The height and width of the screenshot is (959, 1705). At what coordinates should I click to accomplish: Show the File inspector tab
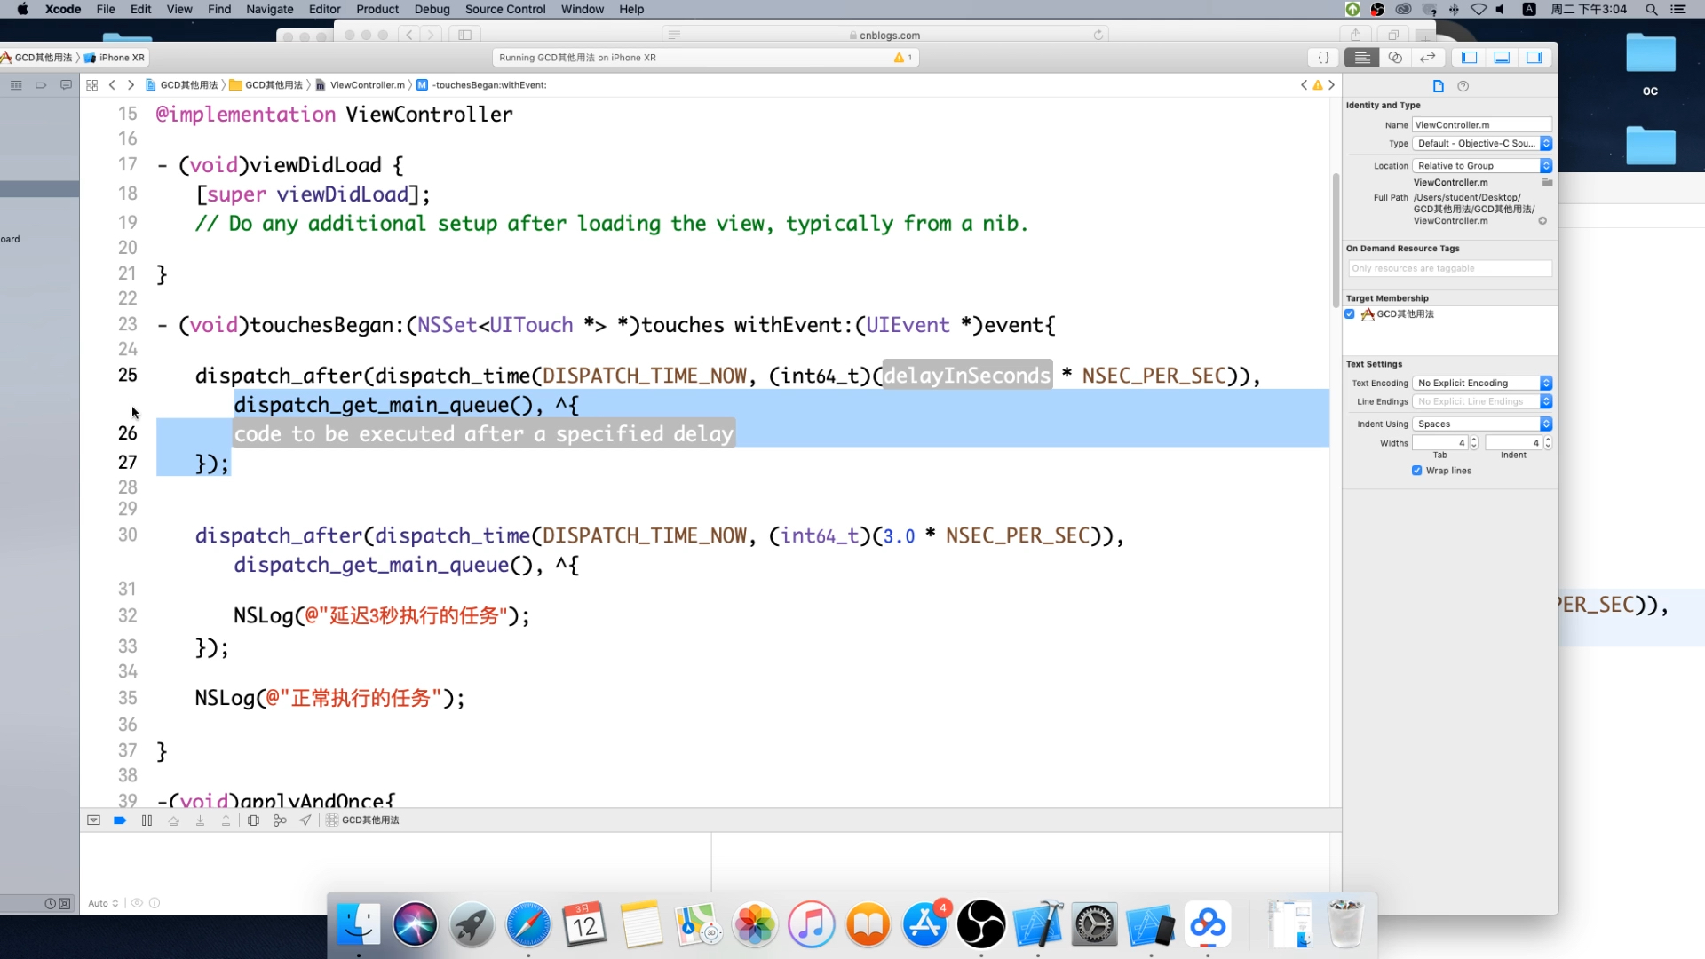[x=1439, y=86]
